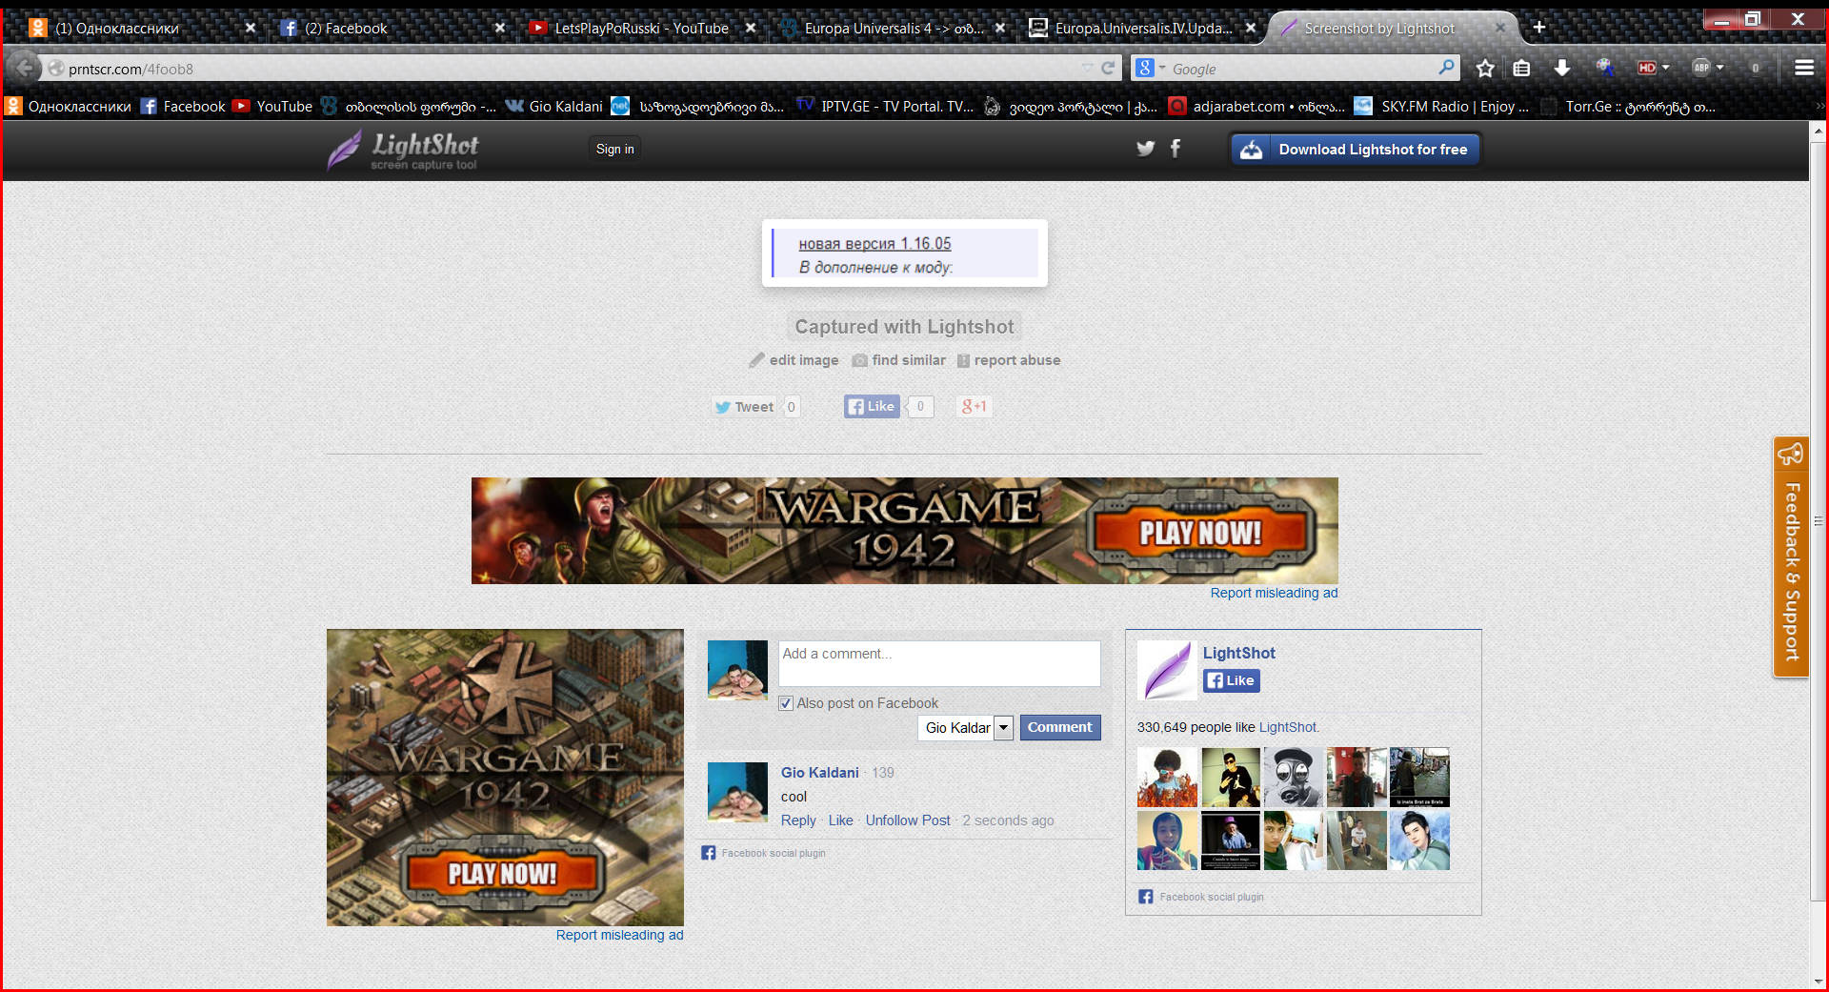Click Like in the LightShot Facebook box
Image resolution: width=1829 pixels, height=992 pixels.
(1232, 680)
